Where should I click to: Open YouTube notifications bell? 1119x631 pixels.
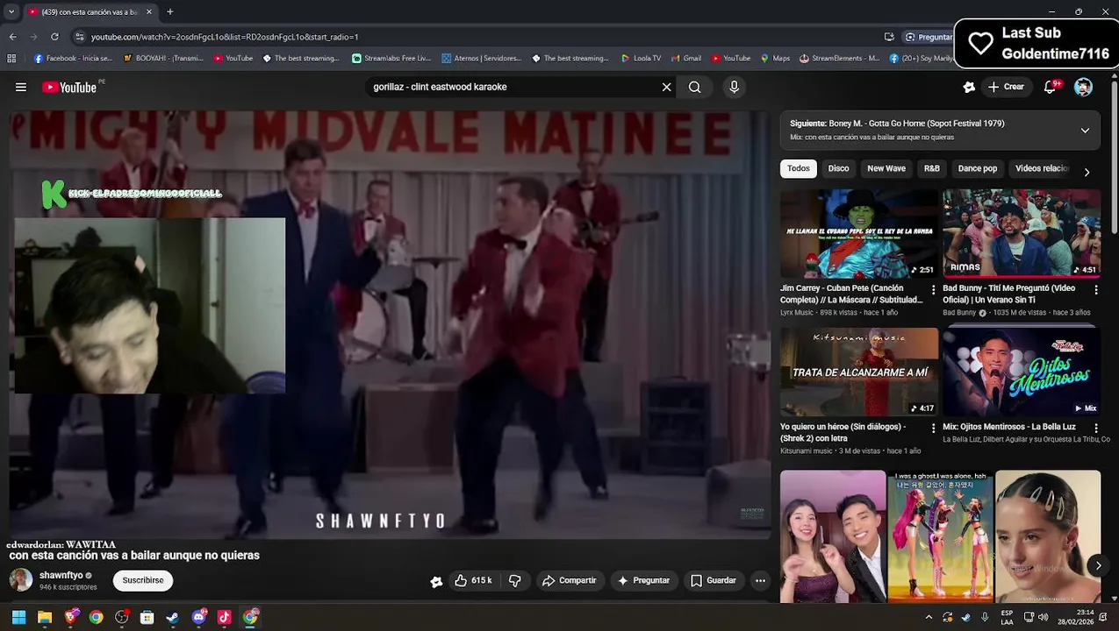click(x=1051, y=87)
